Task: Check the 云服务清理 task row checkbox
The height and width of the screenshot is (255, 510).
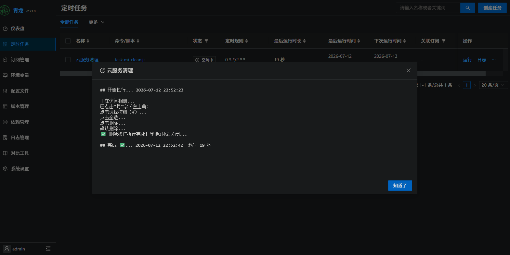Action: (x=68, y=60)
